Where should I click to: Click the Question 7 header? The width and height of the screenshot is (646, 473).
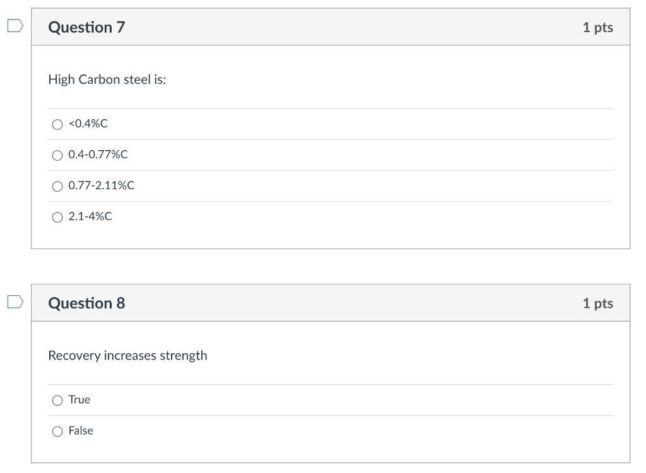tap(88, 27)
